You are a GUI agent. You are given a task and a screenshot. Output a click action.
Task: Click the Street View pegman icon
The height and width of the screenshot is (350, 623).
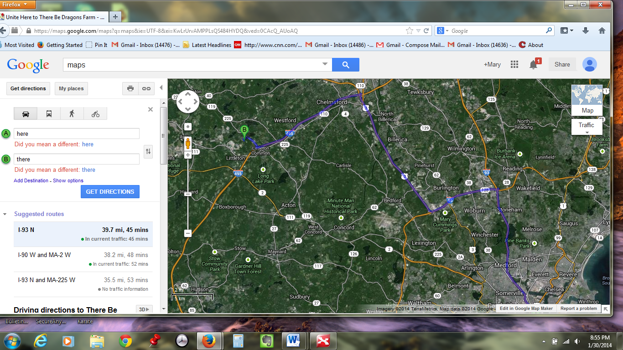point(187,144)
